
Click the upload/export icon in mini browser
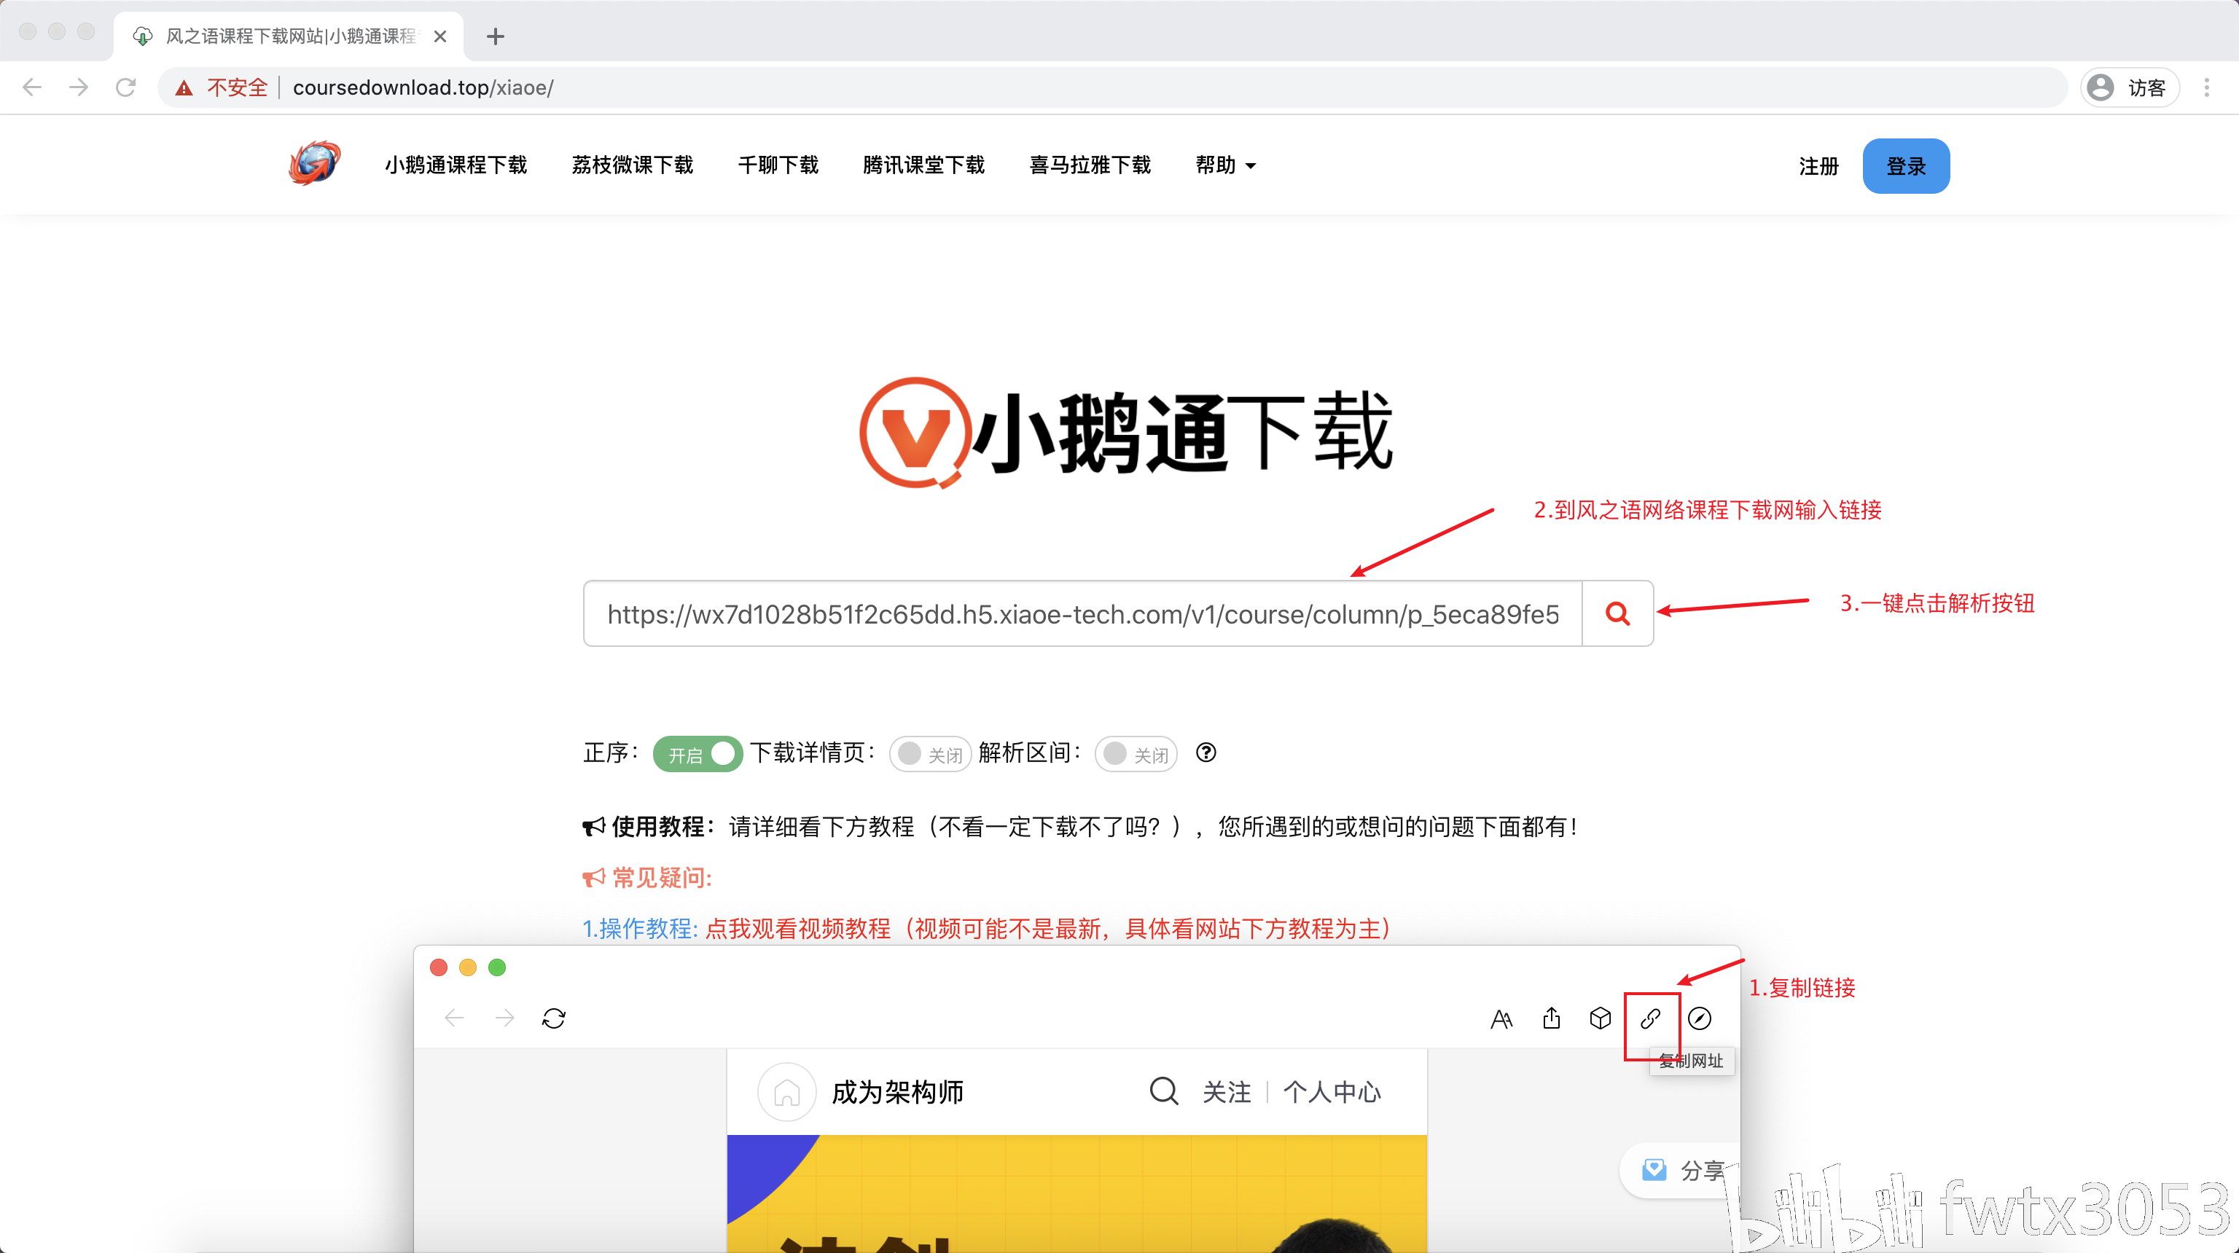pos(1552,1018)
